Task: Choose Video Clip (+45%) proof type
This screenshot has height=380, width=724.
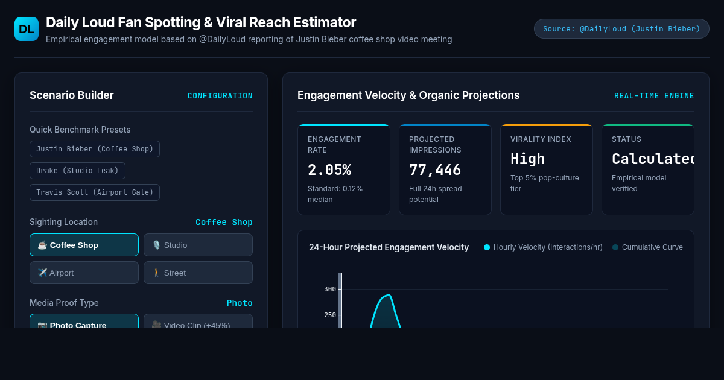Action: point(198,321)
